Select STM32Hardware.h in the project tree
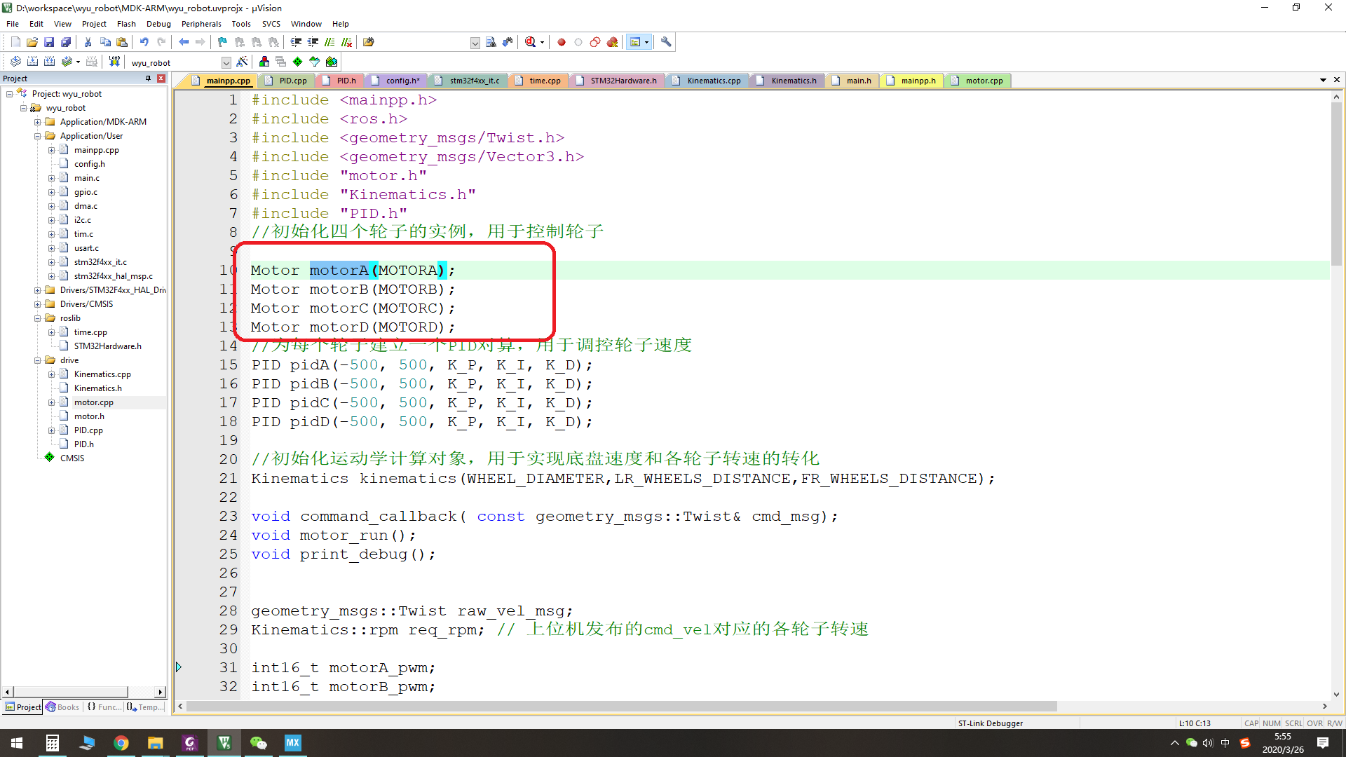The height and width of the screenshot is (757, 1346). tap(107, 346)
